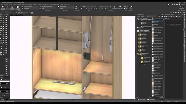The height and width of the screenshot is (104, 186).
Task: Toggle bold text formatting
Action: [81, 8]
